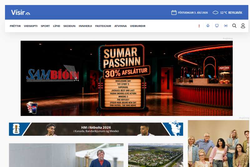This screenshot has width=250, height=167.
Task: Open the Lífið section
Action: click(57, 26)
